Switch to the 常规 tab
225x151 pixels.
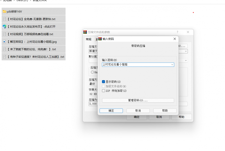pos(89,39)
